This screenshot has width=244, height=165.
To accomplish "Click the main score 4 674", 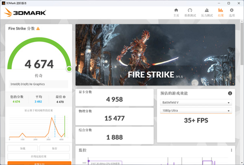I will click(x=39, y=64).
